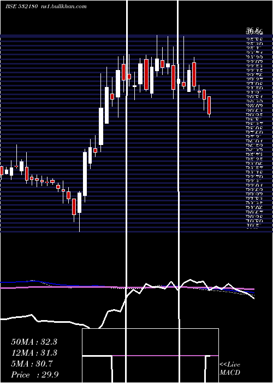Select the 5MA : 30.7 reading

tap(32, 364)
